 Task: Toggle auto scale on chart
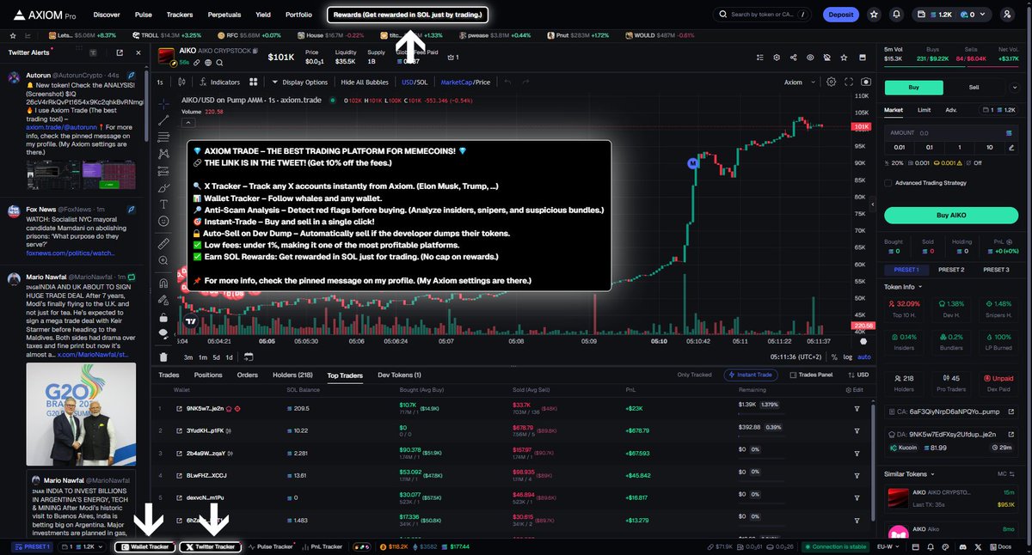click(x=864, y=357)
